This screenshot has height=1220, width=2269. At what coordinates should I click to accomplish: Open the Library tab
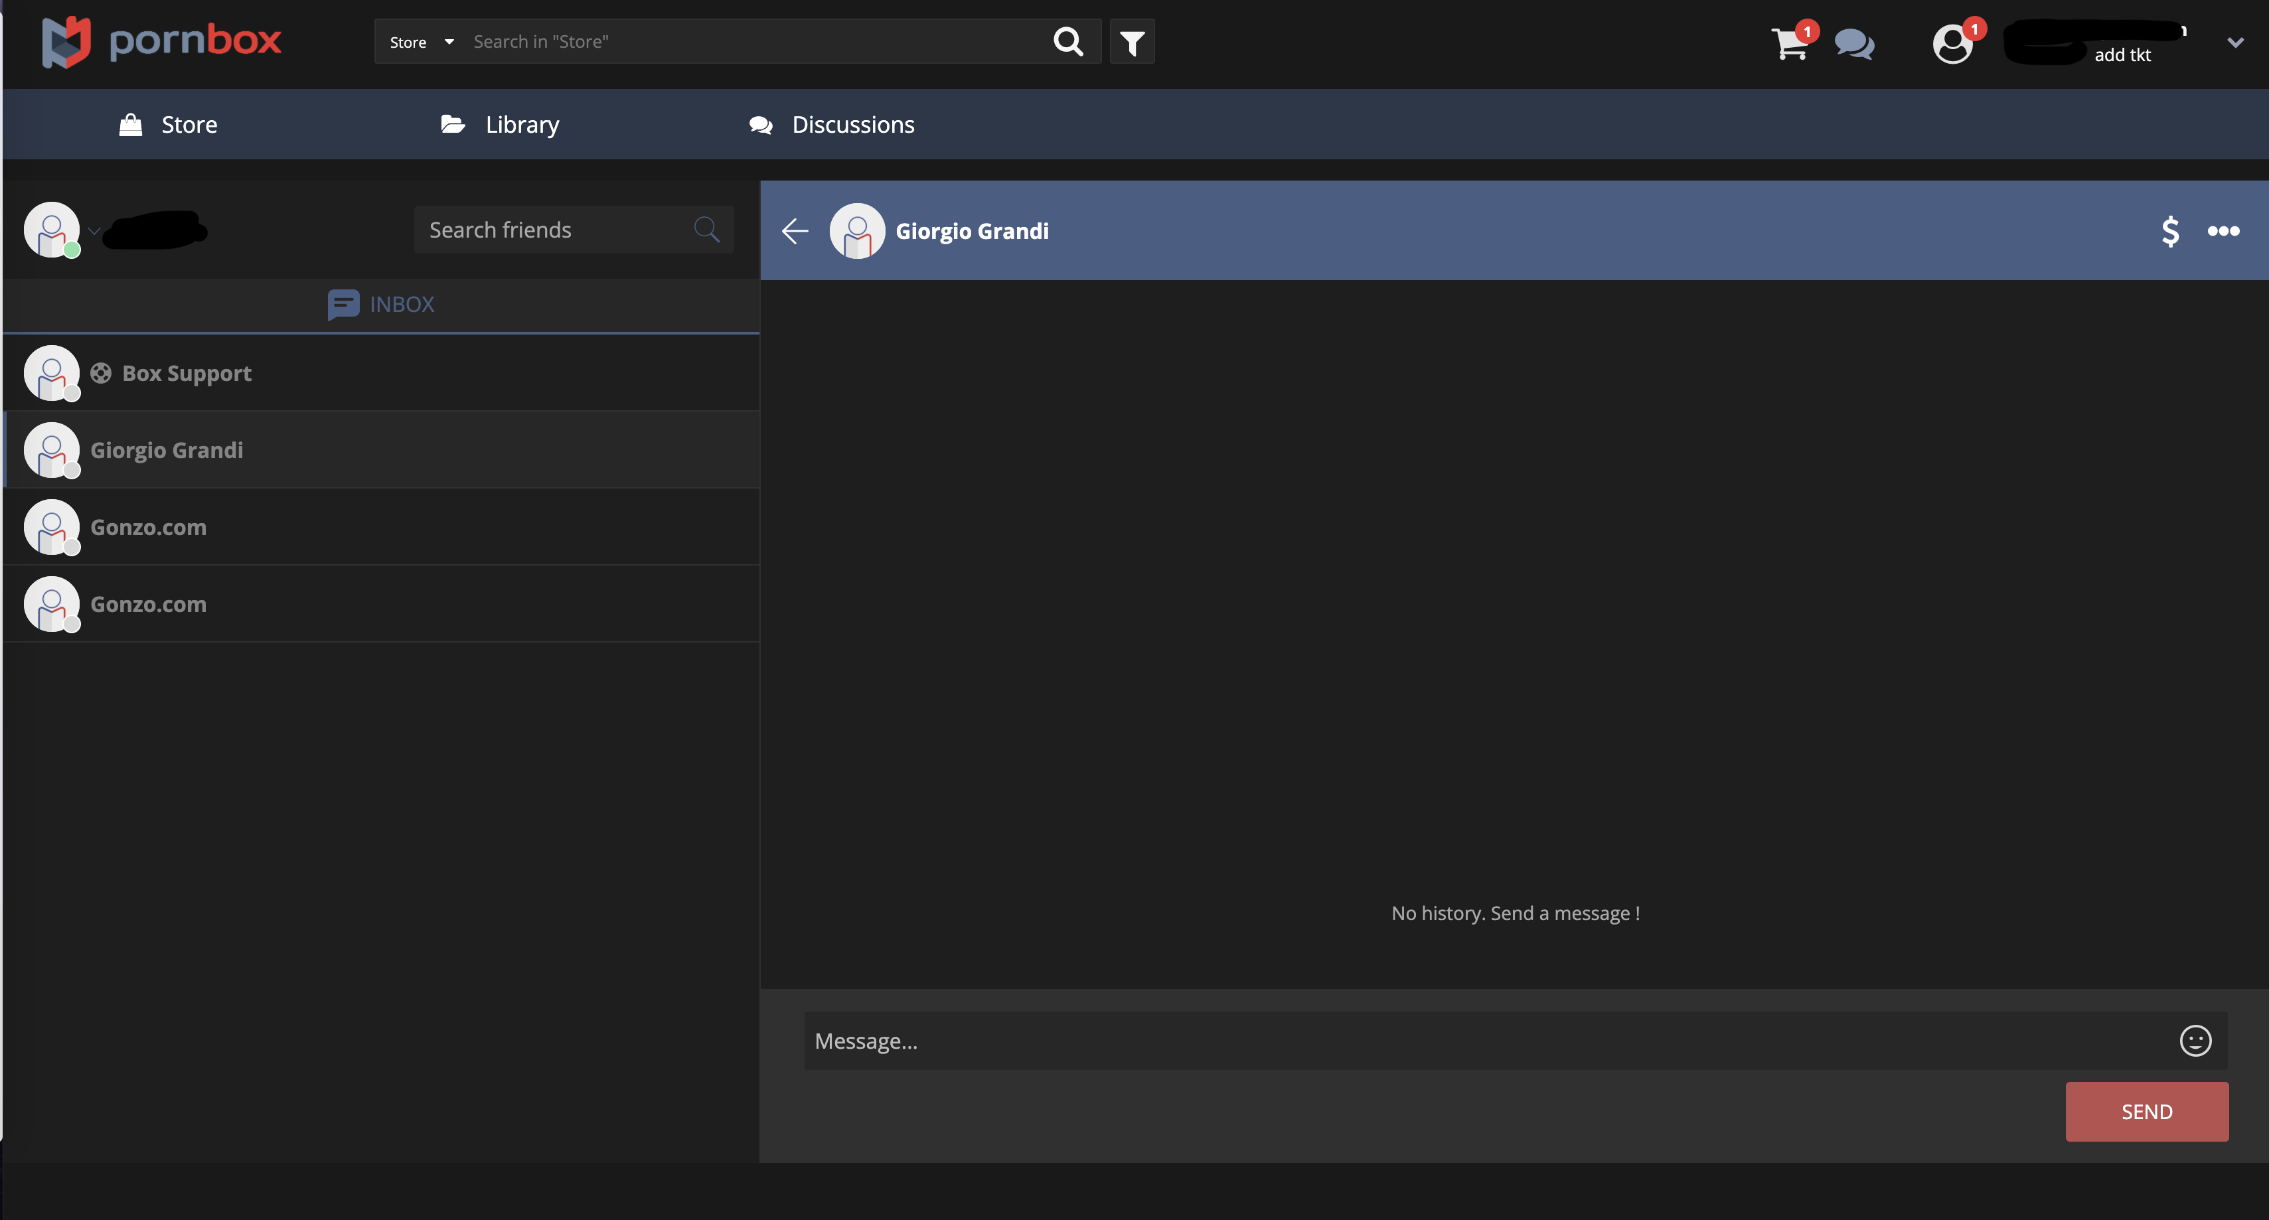coord(499,124)
